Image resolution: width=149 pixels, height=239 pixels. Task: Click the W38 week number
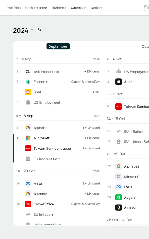click(96, 171)
